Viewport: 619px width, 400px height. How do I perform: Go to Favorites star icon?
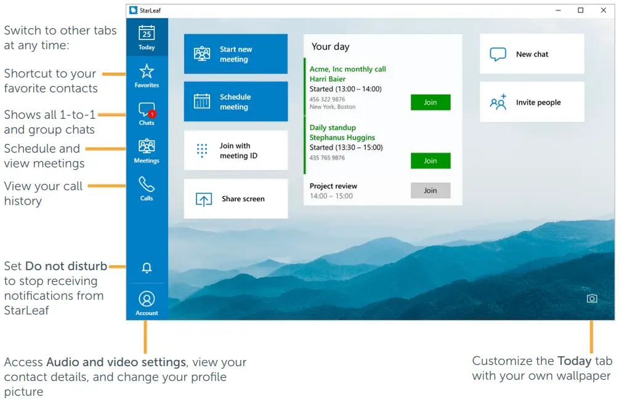[x=147, y=71]
